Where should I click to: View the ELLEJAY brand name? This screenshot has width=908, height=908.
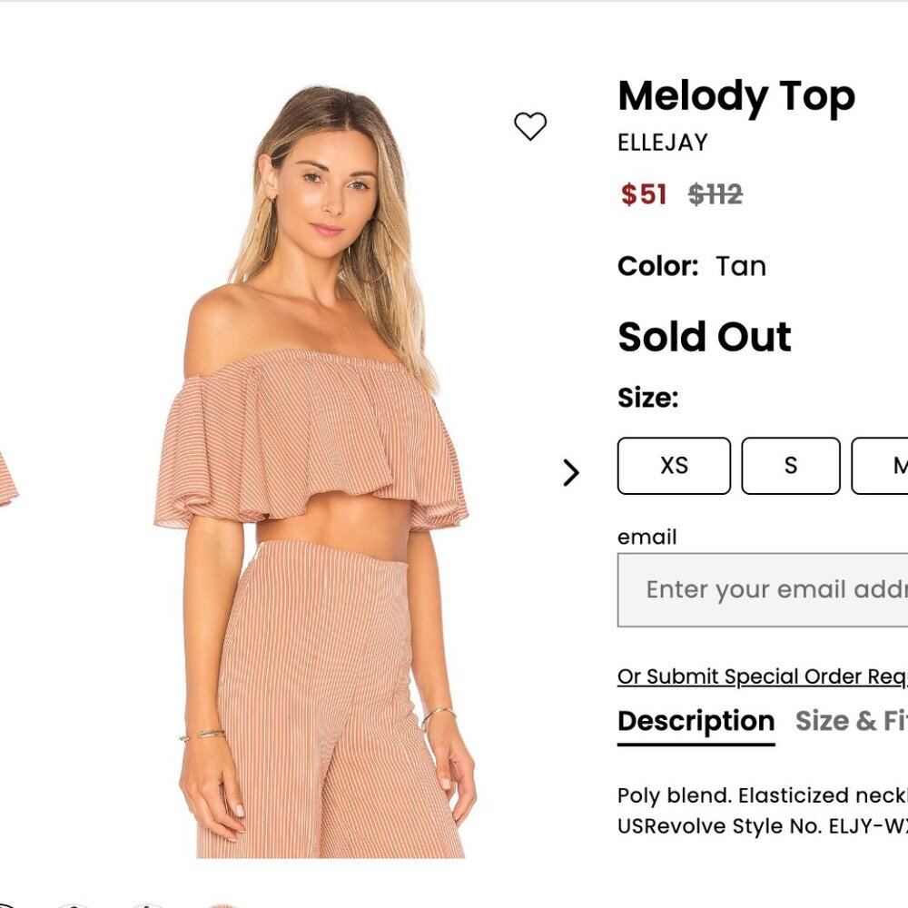click(662, 143)
